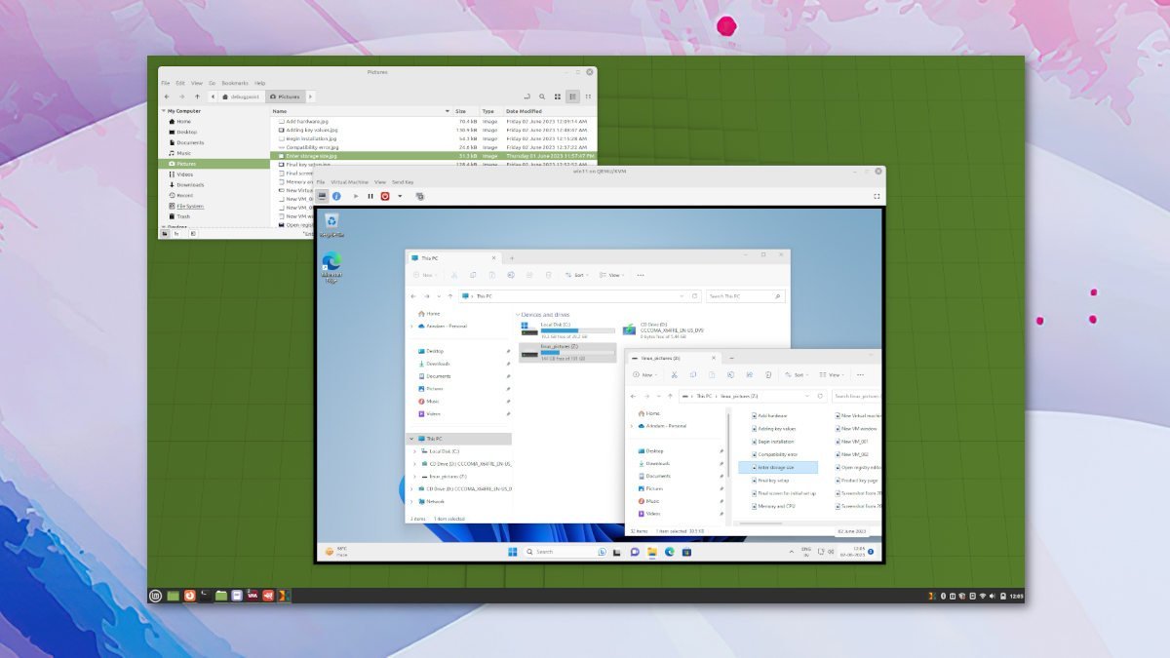The height and width of the screenshot is (658, 1170).
Task: Click Search This PC input field
Action: [747, 295]
